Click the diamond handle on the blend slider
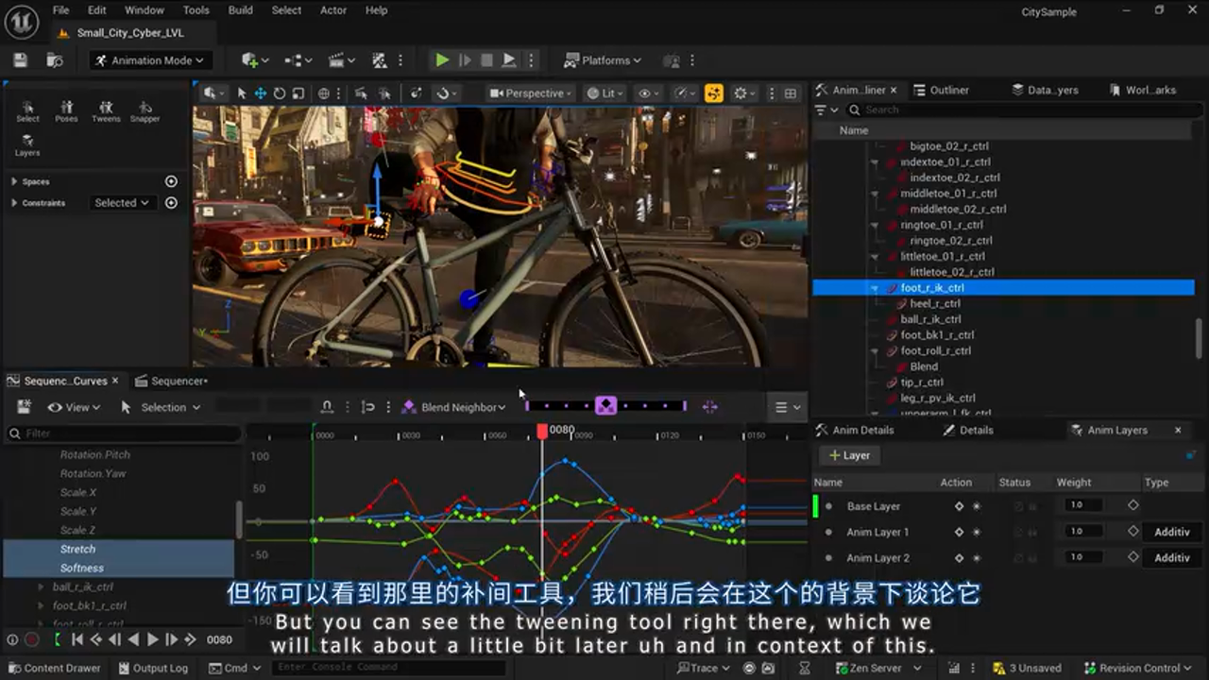This screenshot has height=680, width=1209. tap(607, 406)
